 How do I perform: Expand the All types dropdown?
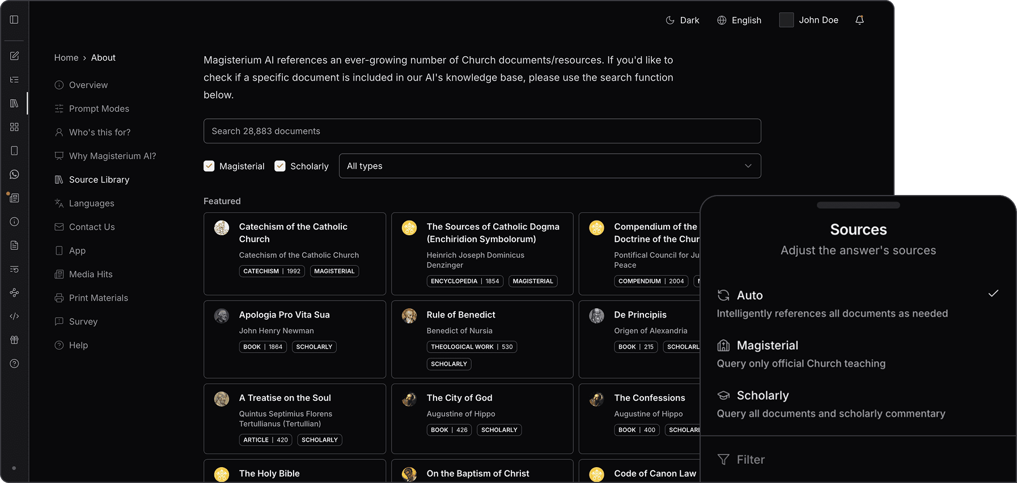coord(549,166)
